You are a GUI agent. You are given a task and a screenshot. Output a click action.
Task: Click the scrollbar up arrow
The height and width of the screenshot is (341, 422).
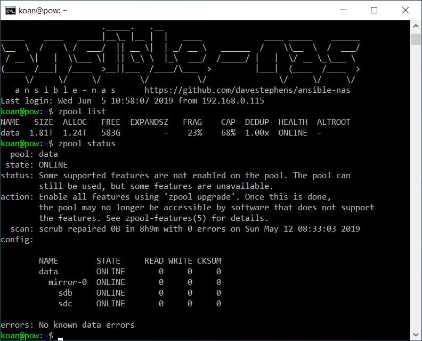pos(416,26)
